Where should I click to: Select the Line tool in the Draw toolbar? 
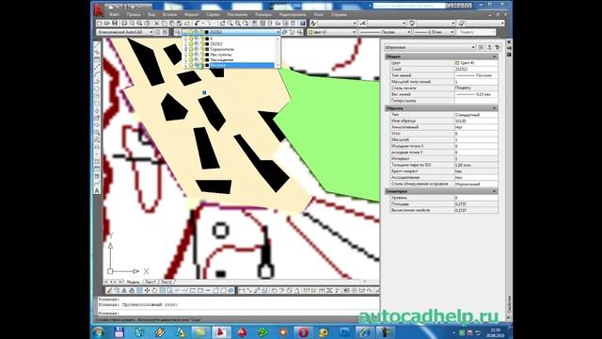click(x=97, y=45)
